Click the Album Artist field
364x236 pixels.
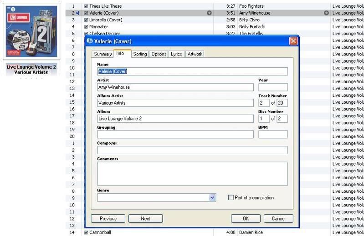(175, 103)
